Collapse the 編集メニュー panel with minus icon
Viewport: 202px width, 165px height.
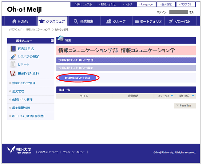[x=52, y=40]
